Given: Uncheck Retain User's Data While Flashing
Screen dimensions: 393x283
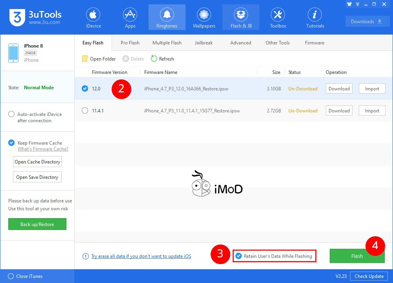Looking at the screenshot, I should click(x=239, y=256).
